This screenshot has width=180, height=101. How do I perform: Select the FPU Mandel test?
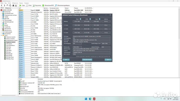point(9,54)
